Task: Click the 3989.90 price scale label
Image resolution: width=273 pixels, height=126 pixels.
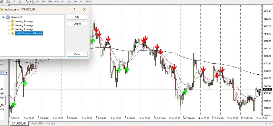Action: coord(268,101)
